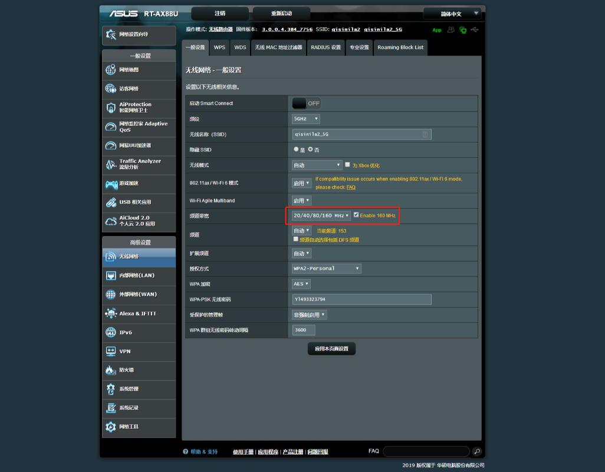This screenshot has width=605, height=472.
Task: Open the language selector dropdown
Action: tap(452, 14)
